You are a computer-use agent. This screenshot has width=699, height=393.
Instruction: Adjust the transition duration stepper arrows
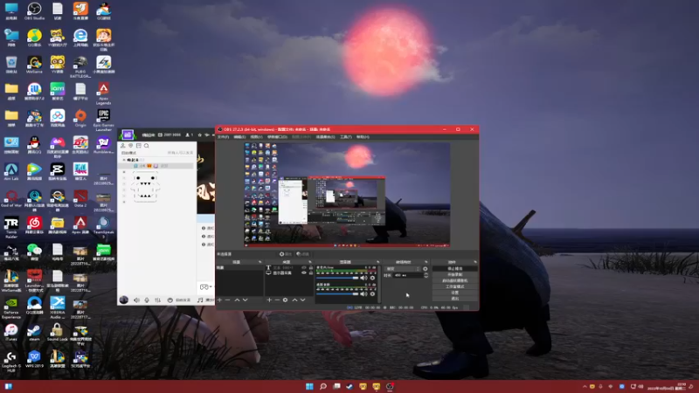426,275
